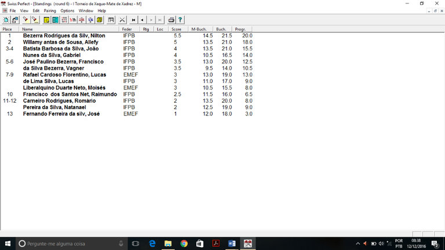Screen dimensions: 445x250
Task: Click the first toolbar icon on the left
Action: point(6,20)
